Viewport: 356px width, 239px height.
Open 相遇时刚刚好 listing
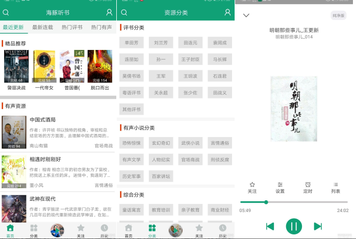(58, 172)
